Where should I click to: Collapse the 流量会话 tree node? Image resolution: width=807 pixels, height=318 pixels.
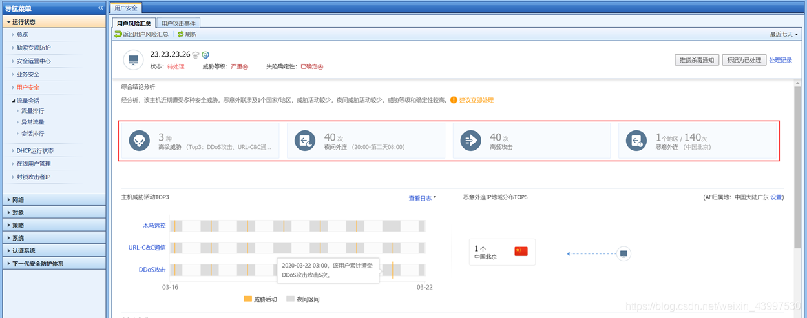14,101
